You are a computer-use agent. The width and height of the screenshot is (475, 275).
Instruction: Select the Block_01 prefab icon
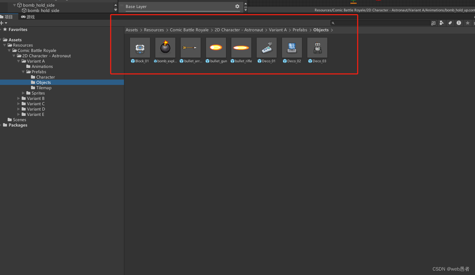coord(140,47)
